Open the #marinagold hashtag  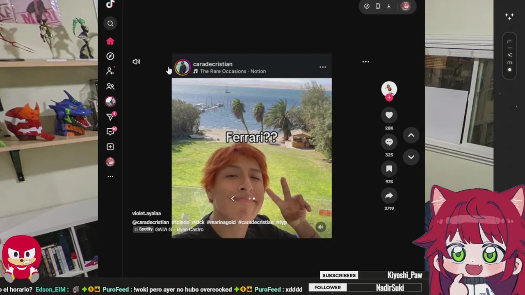pos(221,222)
